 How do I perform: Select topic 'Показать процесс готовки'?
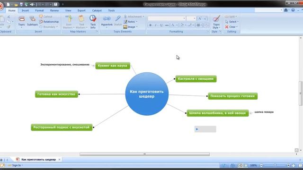pyautogui.click(x=232, y=96)
